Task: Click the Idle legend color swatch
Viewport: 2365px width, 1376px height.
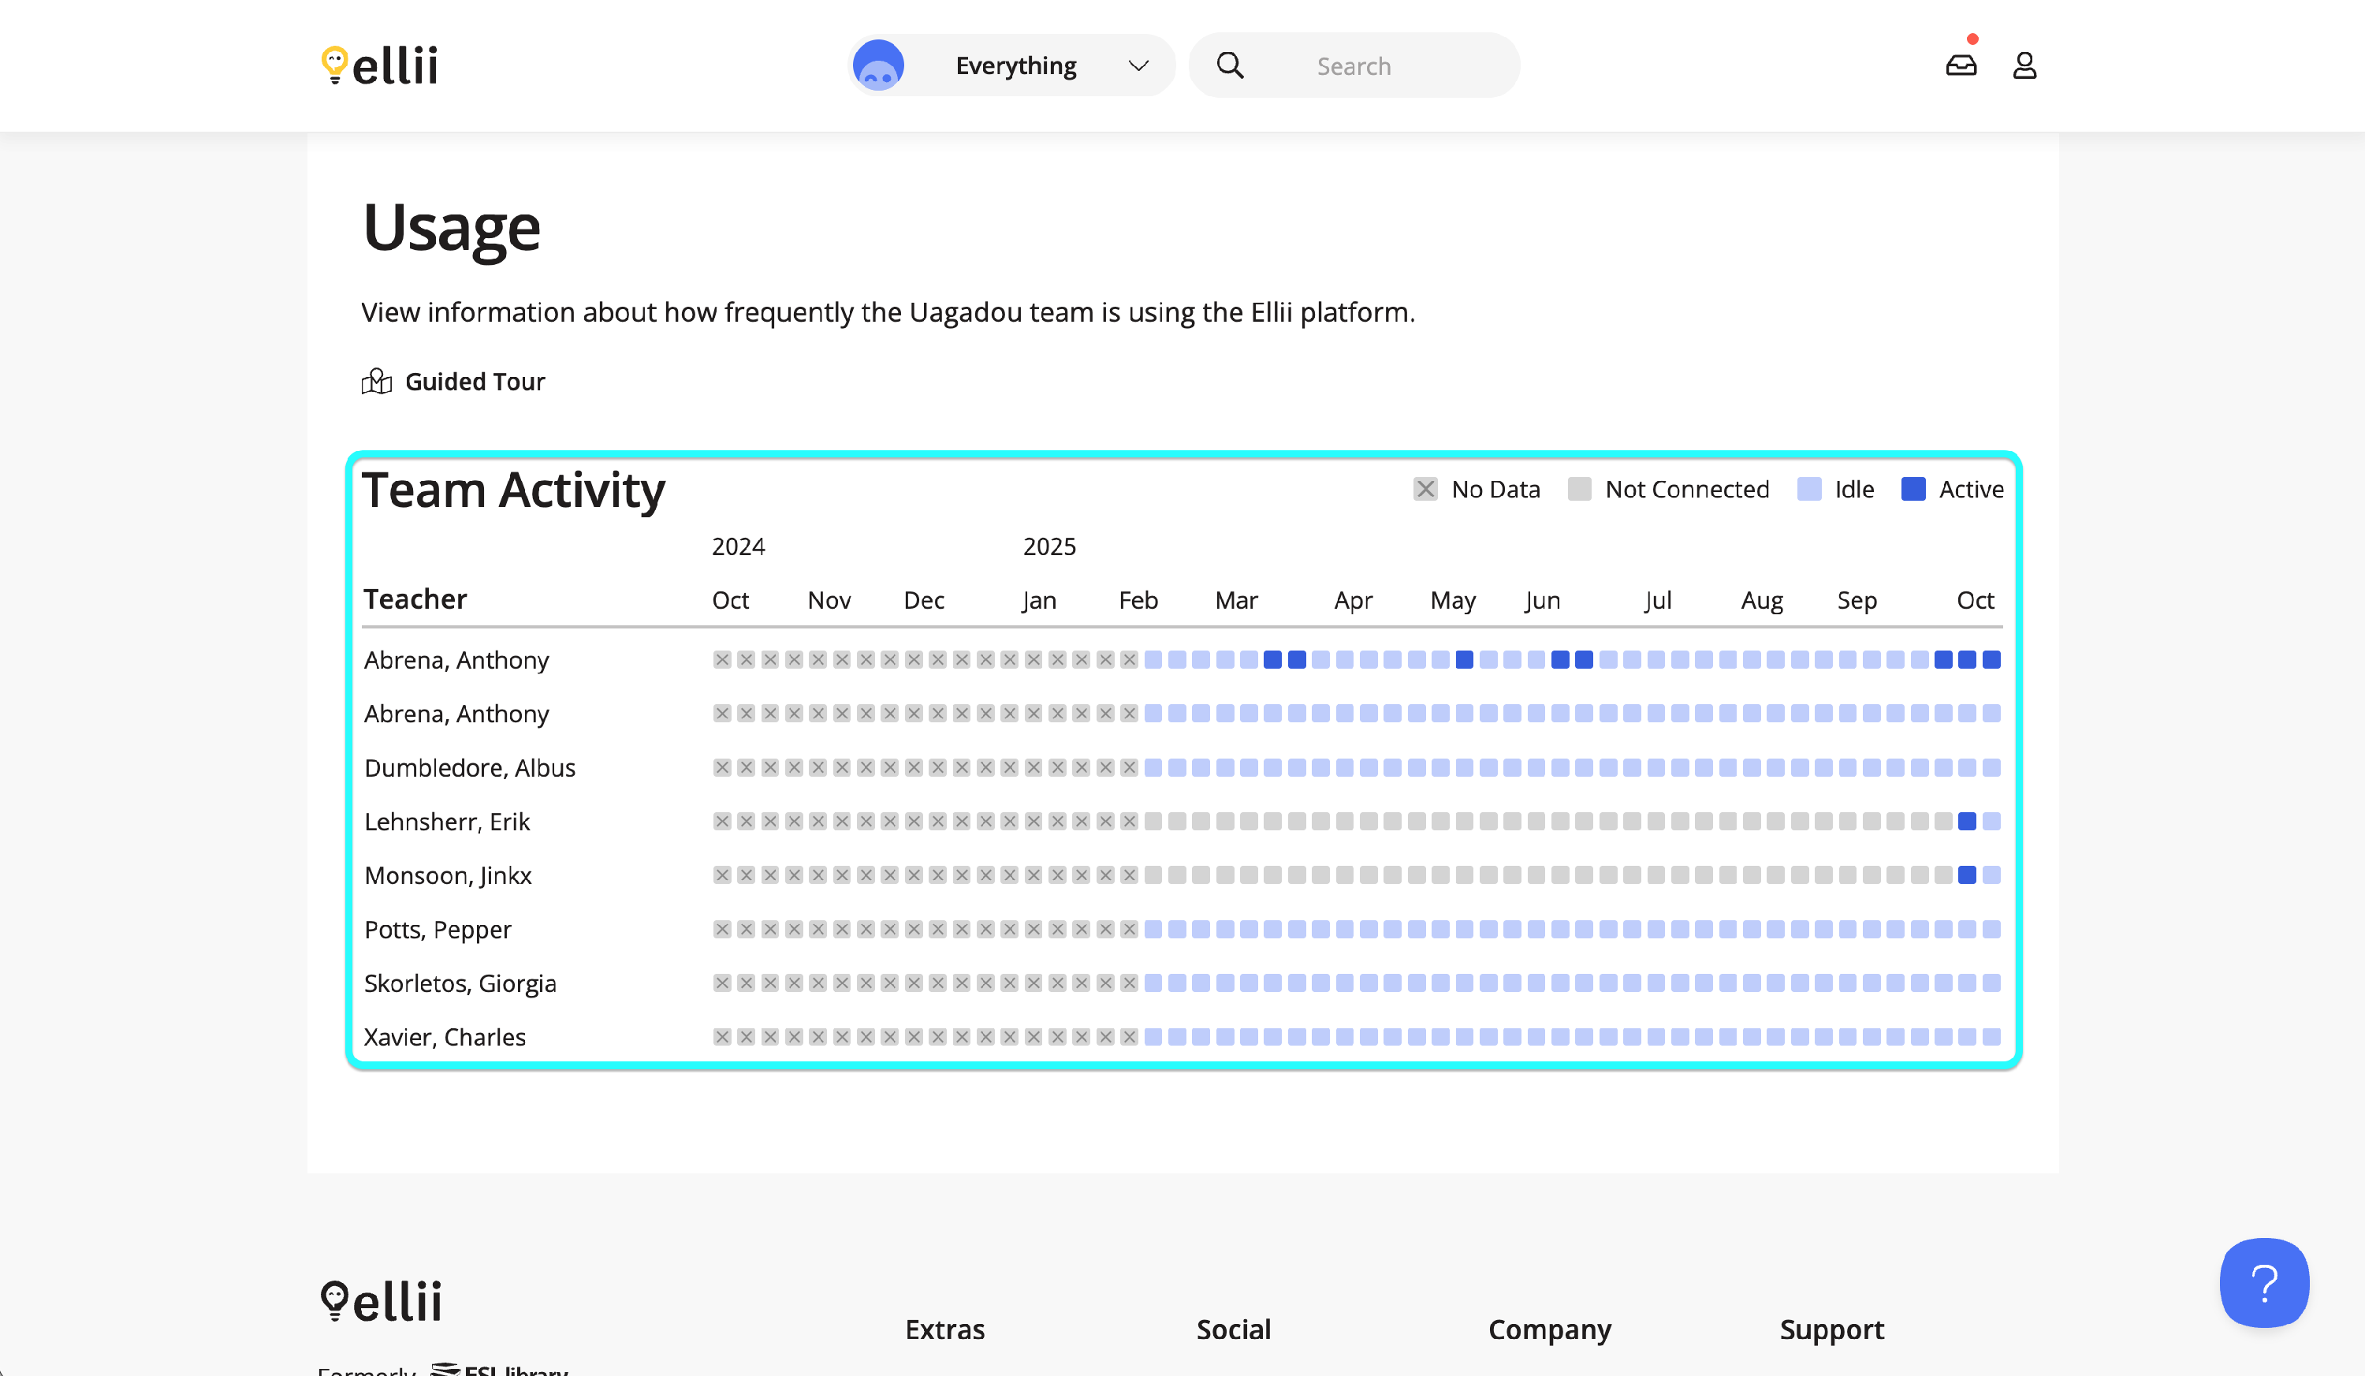Action: pos(1808,489)
